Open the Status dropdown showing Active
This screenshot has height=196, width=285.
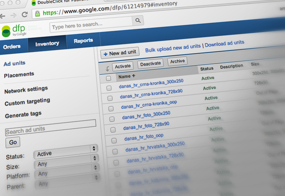click(66, 153)
